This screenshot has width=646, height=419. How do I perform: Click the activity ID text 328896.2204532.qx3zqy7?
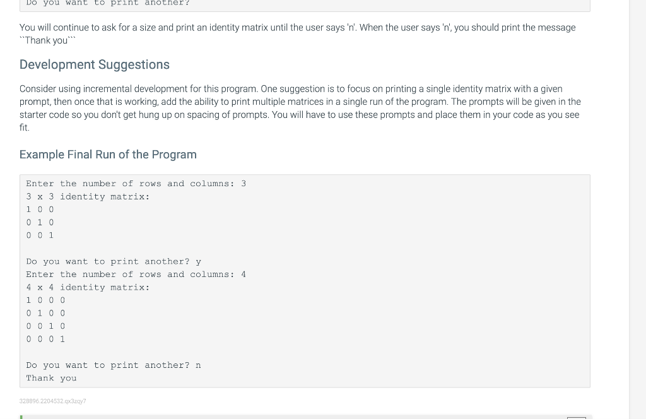pos(53,401)
